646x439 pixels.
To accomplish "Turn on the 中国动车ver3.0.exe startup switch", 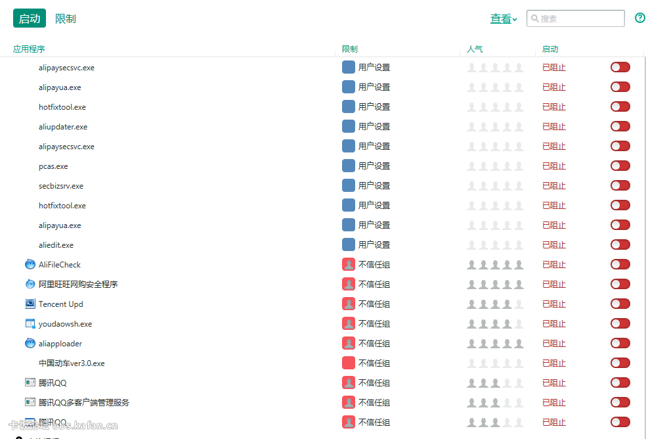I will [620, 363].
